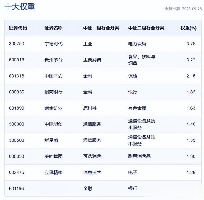204x200 pixels.
Task: Click weight value 3.76
Action: pyautogui.click(x=191, y=44)
